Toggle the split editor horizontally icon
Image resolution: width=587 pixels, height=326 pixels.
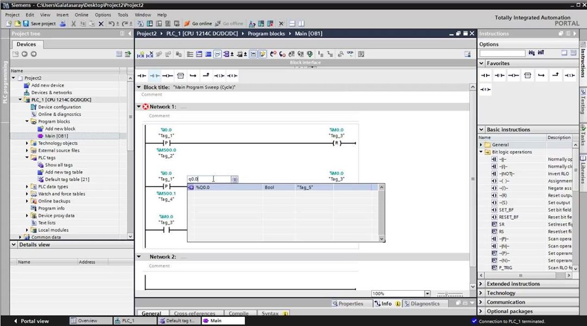click(292, 23)
